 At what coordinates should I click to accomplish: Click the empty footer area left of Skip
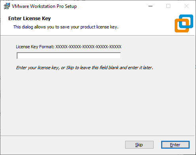(x=62, y=145)
